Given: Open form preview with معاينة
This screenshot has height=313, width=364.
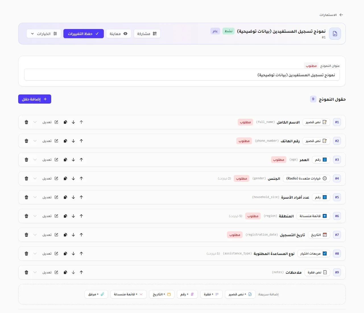Looking at the screenshot, I should point(119,34).
